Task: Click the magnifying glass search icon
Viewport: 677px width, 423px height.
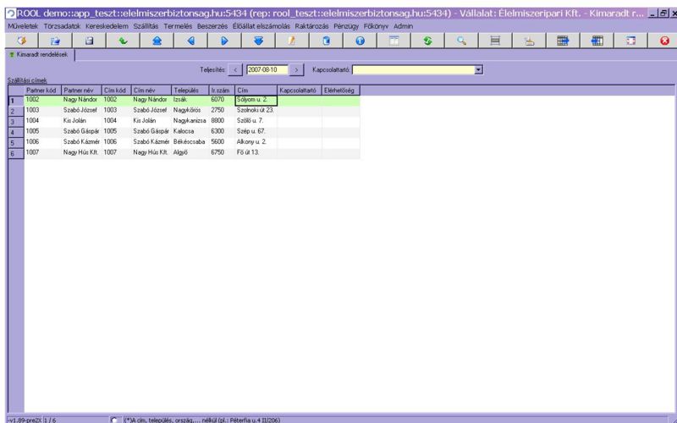Action: (461, 41)
